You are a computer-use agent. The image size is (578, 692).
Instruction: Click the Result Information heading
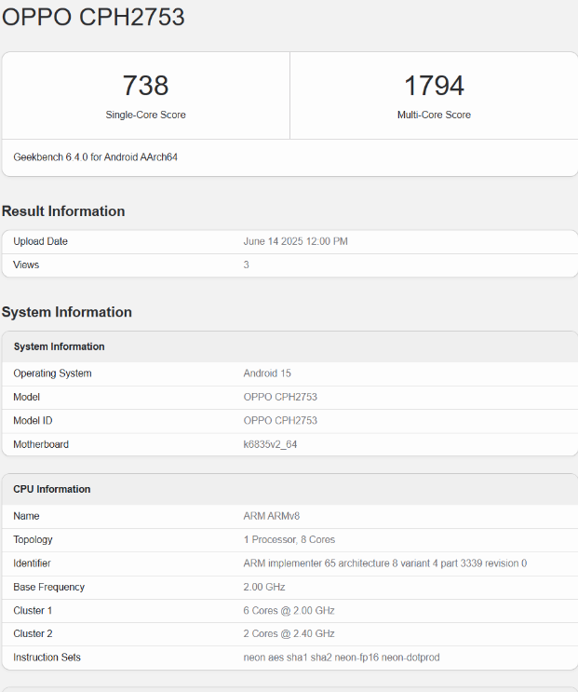coord(63,211)
